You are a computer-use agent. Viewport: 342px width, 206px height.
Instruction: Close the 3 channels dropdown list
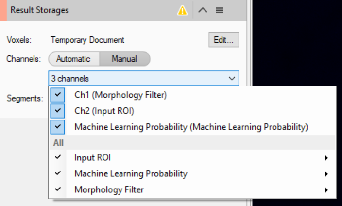[x=231, y=78]
